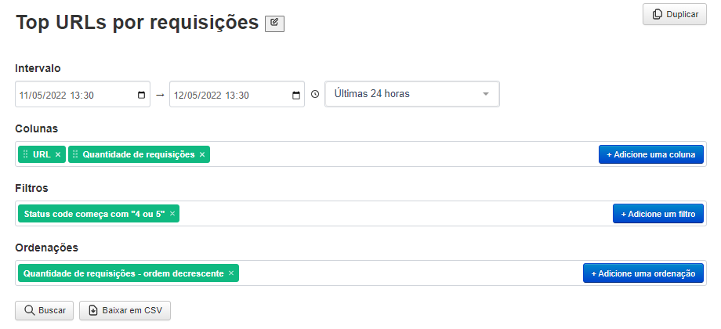Screen dimensions: 721x329
Task: Select the Status code começa com filter chip
Action: [x=94, y=214]
